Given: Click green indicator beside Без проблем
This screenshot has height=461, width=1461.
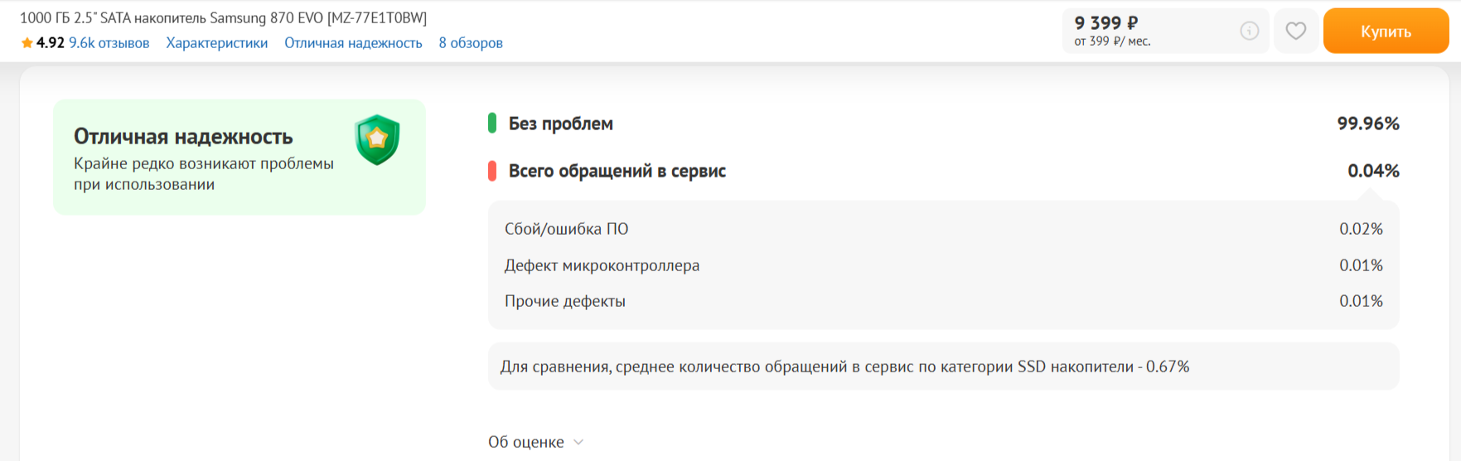Looking at the screenshot, I should click(x=492, y=124).
